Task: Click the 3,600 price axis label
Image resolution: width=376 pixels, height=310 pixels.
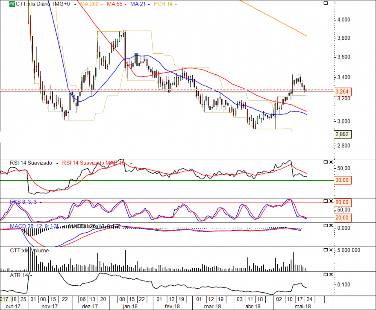Action: coord(344,57)
